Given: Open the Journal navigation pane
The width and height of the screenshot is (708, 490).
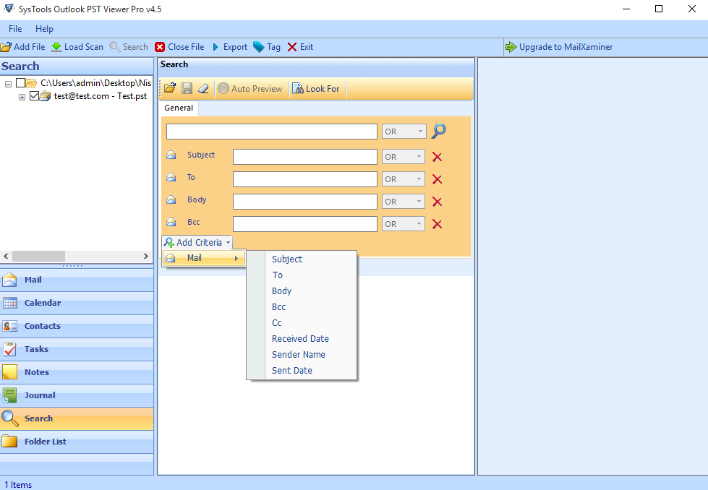Looking at the screenshot, I should coord(77,395).
